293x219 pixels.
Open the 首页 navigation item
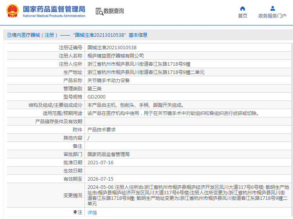click(243, 16)
